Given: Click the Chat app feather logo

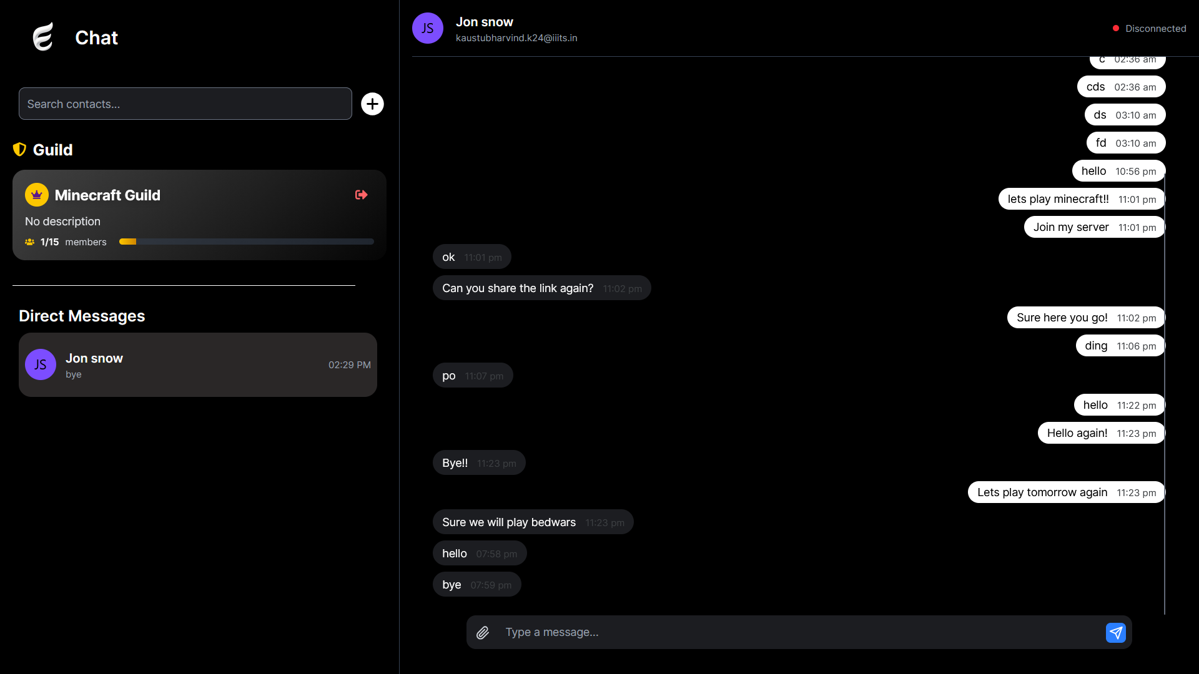Looking at the screenshot, I should [42, 37].
